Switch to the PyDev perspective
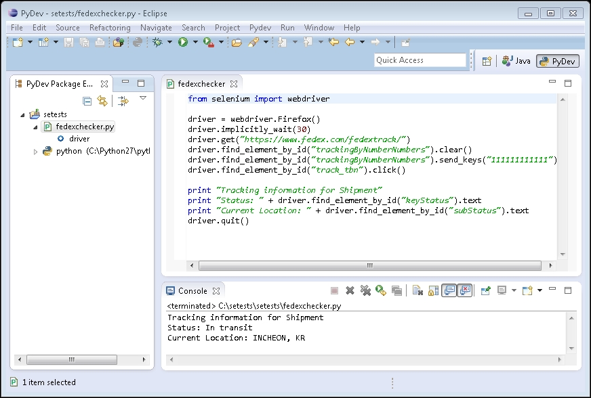Viewport: 591px width, 398px height. (x=558, y=61)
